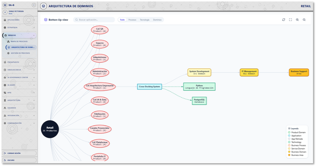Enter fullscreen view of the diagram
The width and height of the screenshot is (317, 167).
point(290,20)
